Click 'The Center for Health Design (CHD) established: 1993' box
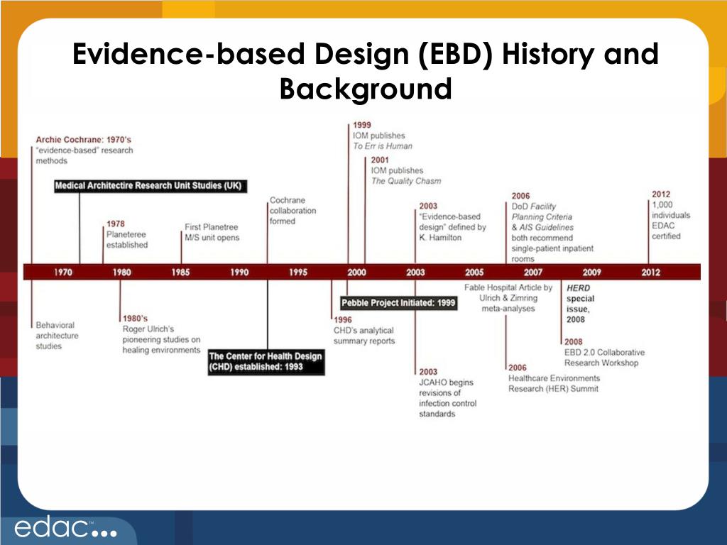This screenshot has height=545, width=727. point(266,361)
